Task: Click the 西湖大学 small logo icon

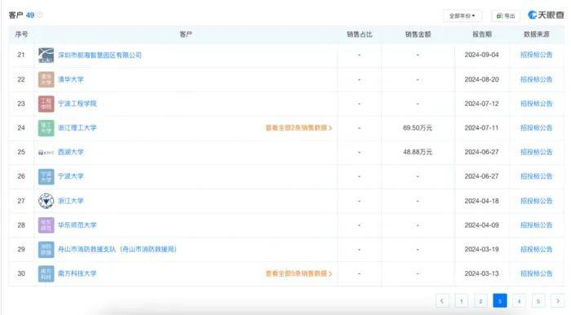Action: [46, 153]
